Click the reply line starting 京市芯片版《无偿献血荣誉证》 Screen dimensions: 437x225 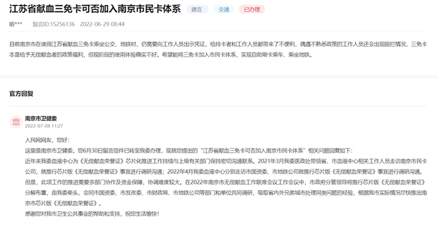click(x=63, y=203)
